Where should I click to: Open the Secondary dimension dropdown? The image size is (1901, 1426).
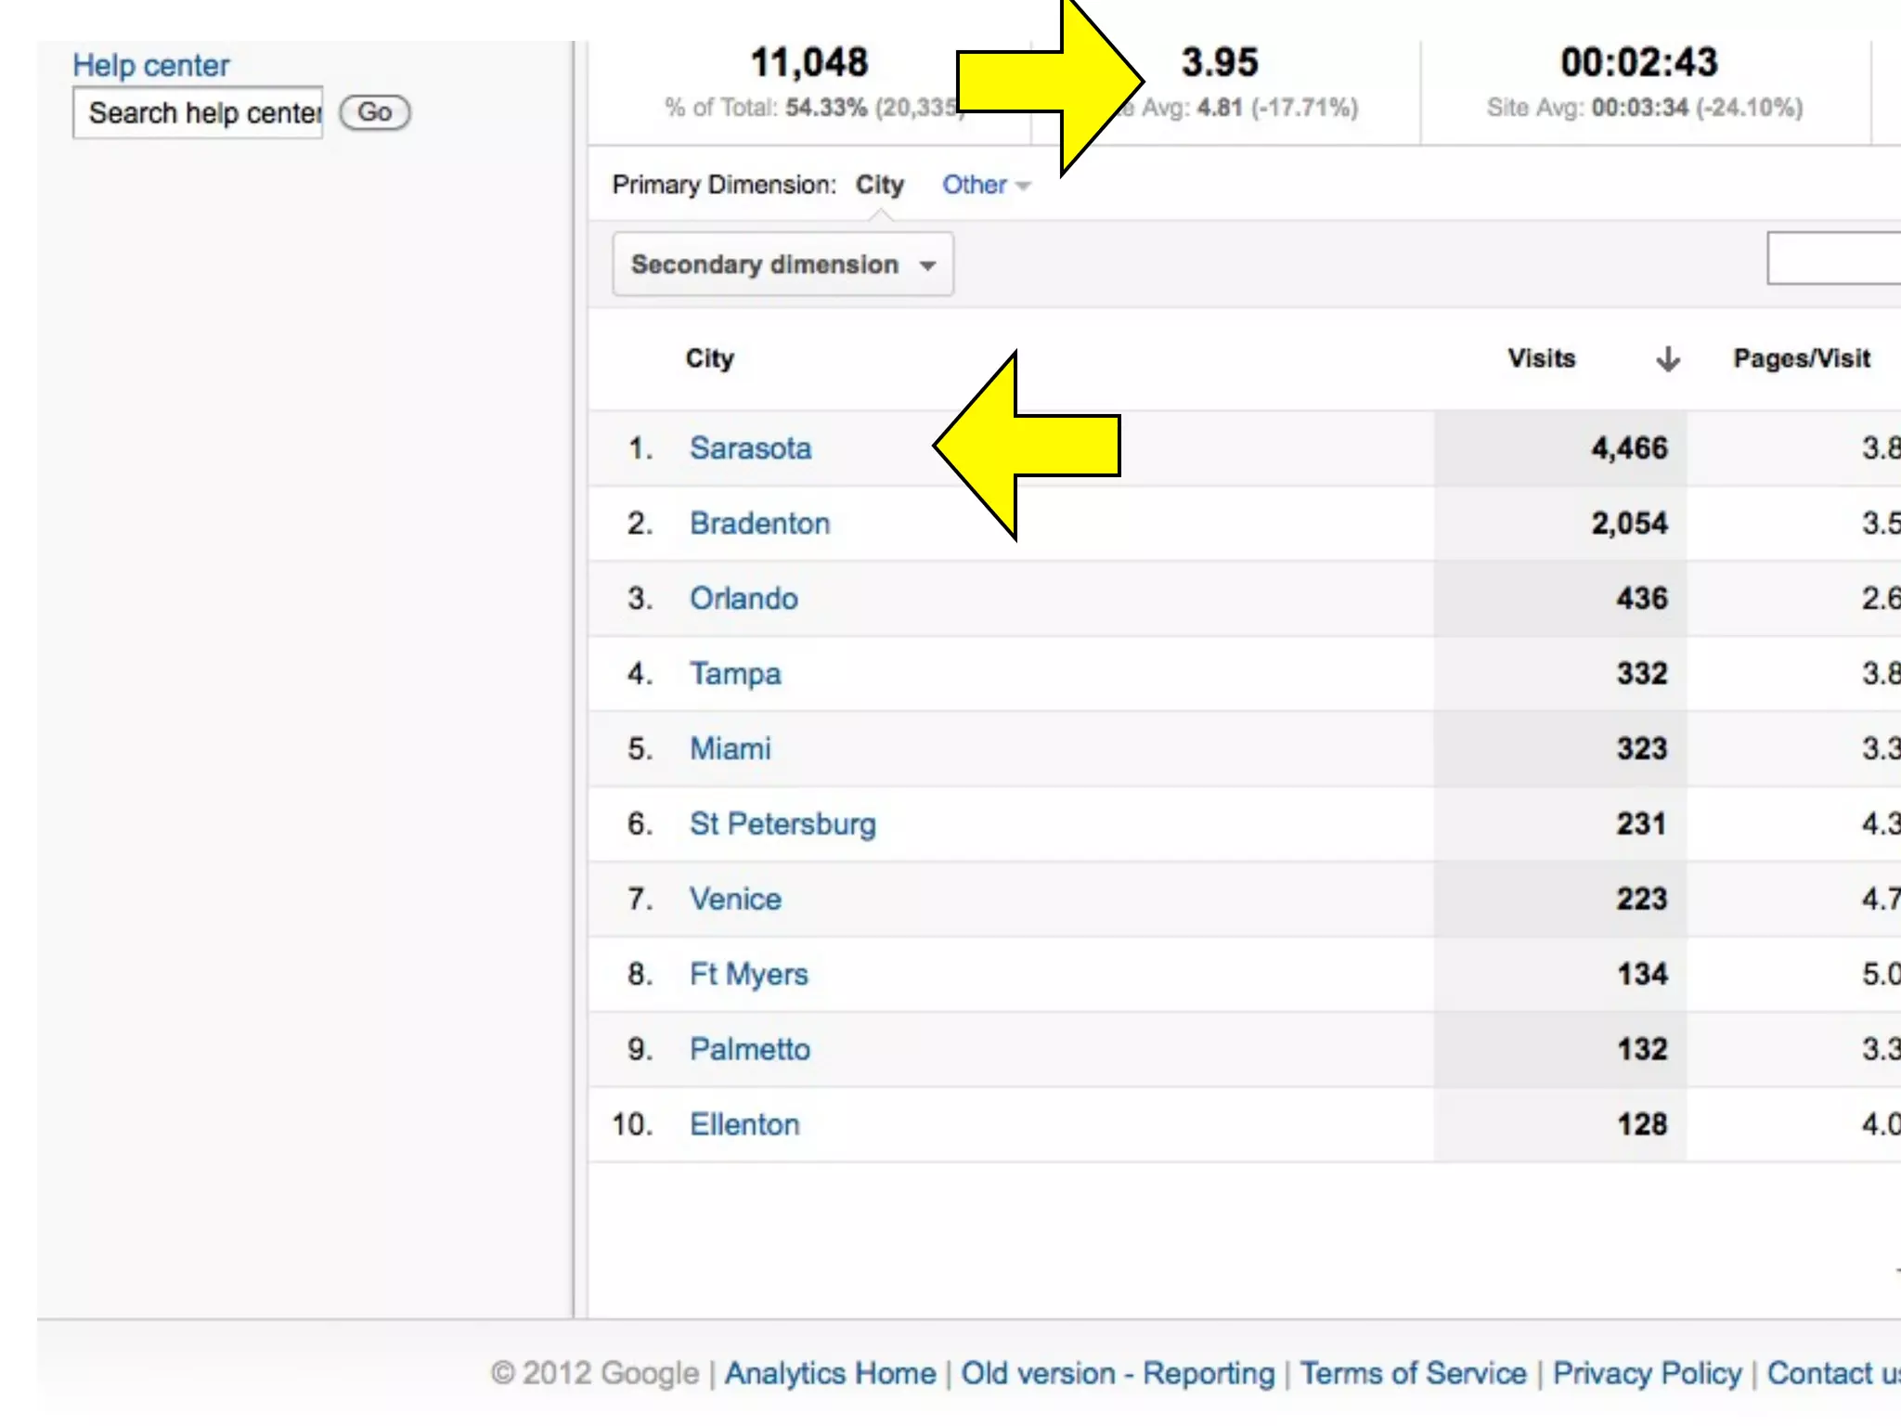click(782, 265)
